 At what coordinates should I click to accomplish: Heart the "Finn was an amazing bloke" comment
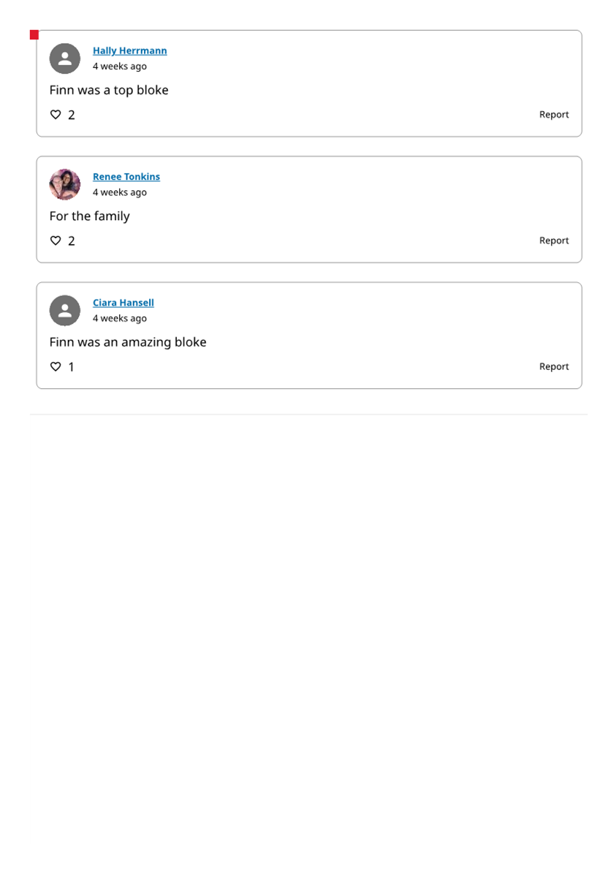(x=56, y=366)
